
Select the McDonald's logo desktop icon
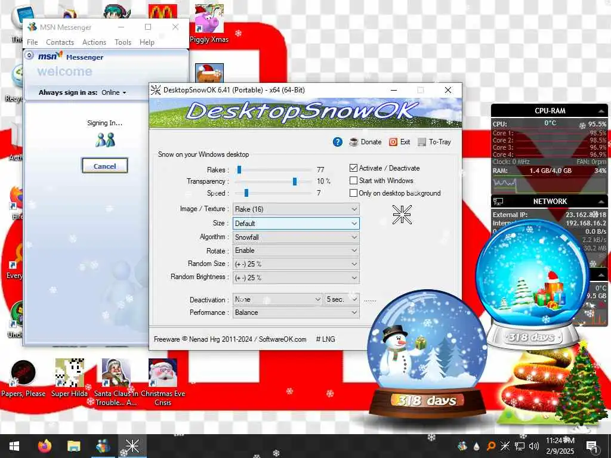pos(163,11)
